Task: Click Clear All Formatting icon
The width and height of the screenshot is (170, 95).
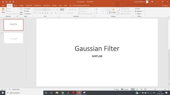Action: [57, 9]
